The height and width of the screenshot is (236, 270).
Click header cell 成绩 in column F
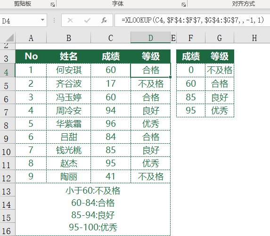(191, 57)
